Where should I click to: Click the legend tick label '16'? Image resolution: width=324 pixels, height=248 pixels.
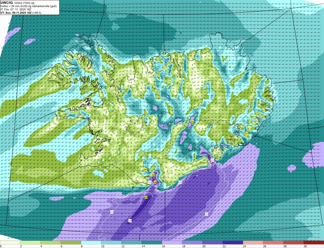pyautogui.click(x=164, y=246)
